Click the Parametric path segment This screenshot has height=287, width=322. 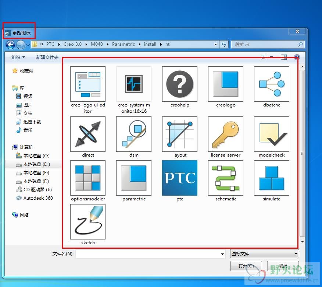pos(124,44)
